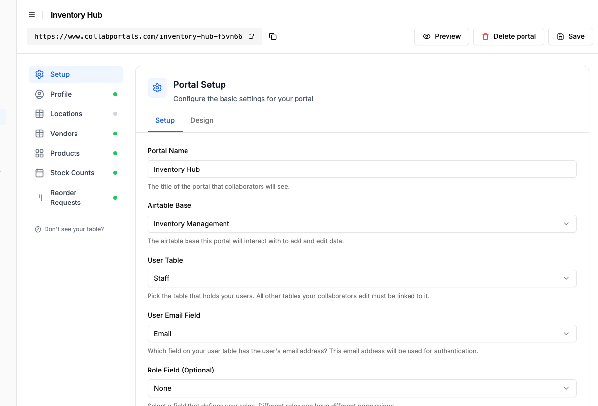The height and width of the screenshot is (406, 598).
Task: Open the User Table dropdown showing Staff
Action: (x=362, y=278)
